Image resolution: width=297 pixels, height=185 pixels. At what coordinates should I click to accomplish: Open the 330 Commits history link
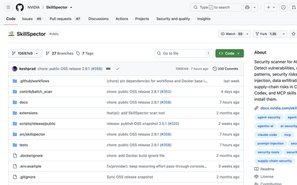click(225, 69)
